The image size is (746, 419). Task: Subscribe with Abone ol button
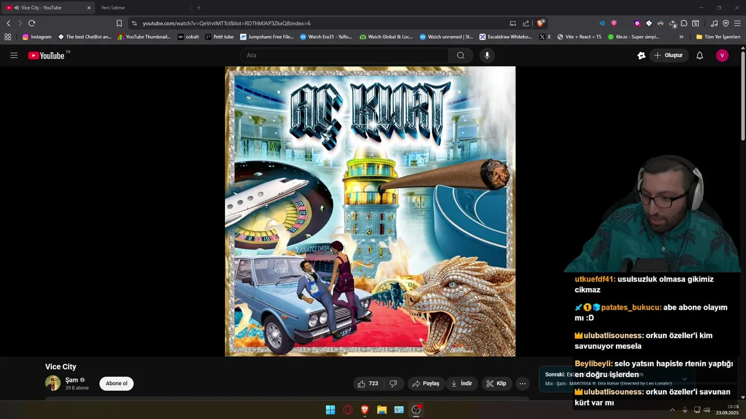point(117,384)
